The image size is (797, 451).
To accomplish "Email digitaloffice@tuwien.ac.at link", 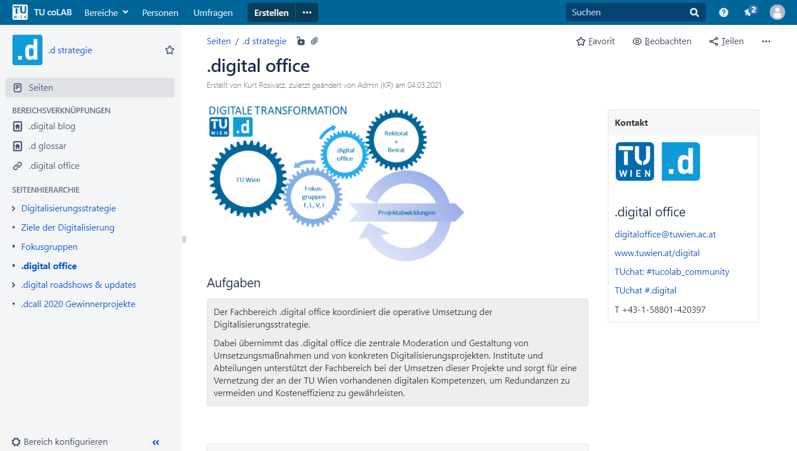I will pyautogui.click(x=665, y=234).
